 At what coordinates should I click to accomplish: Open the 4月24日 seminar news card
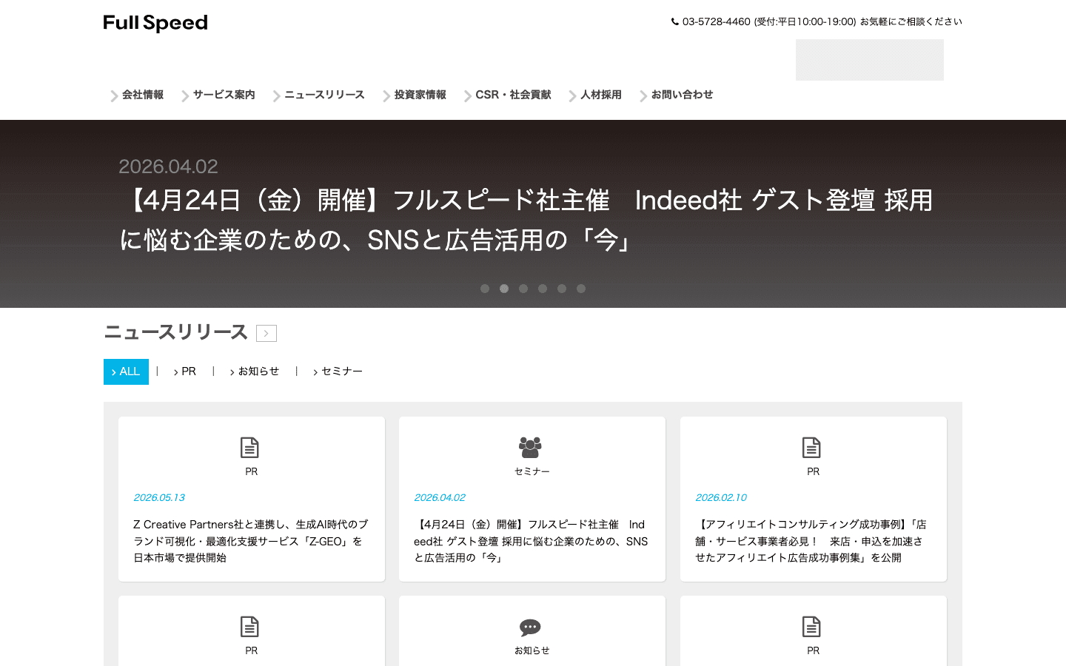coord(532,541)
